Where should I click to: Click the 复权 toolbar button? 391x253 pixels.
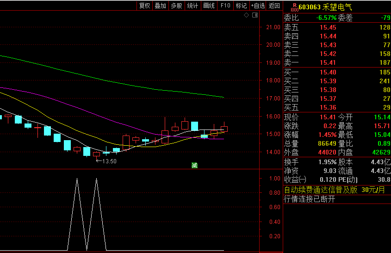pos(145,6)
